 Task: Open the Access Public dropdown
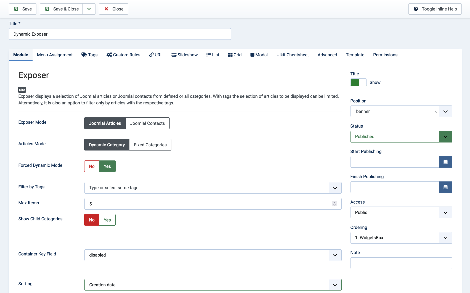point(401,212)
